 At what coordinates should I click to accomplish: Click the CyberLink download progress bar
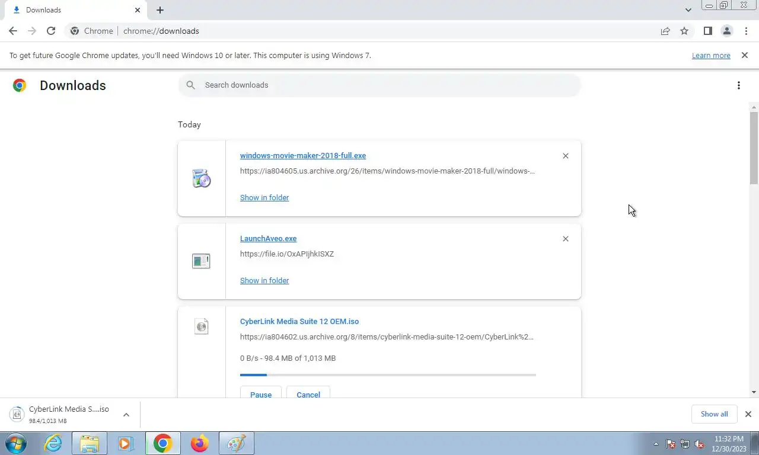click(388, 375)
